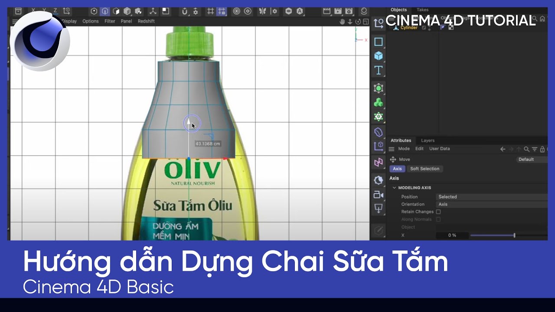555x312 pixels.
Task: Open the Position dropdown showing Selected
Action: pyautogui.click(x=492, y=197)
